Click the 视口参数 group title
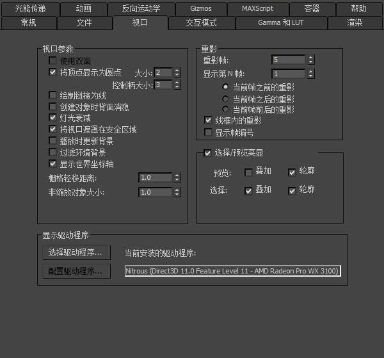Viewport: 384px width, 358px height. click(x=58, y=49)
